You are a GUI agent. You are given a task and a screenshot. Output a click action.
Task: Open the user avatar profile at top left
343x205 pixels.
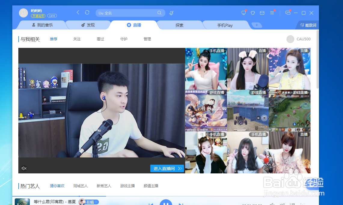(23, 13)
